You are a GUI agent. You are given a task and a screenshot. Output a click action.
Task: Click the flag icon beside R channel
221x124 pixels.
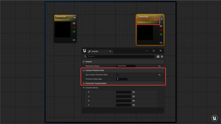coord(134,92)
